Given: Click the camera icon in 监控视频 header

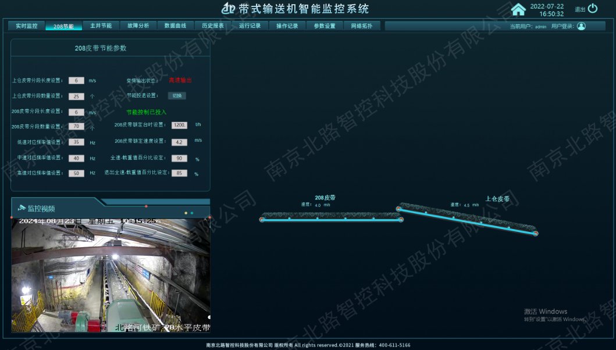Looking at the screenshot, I should 22,208.
